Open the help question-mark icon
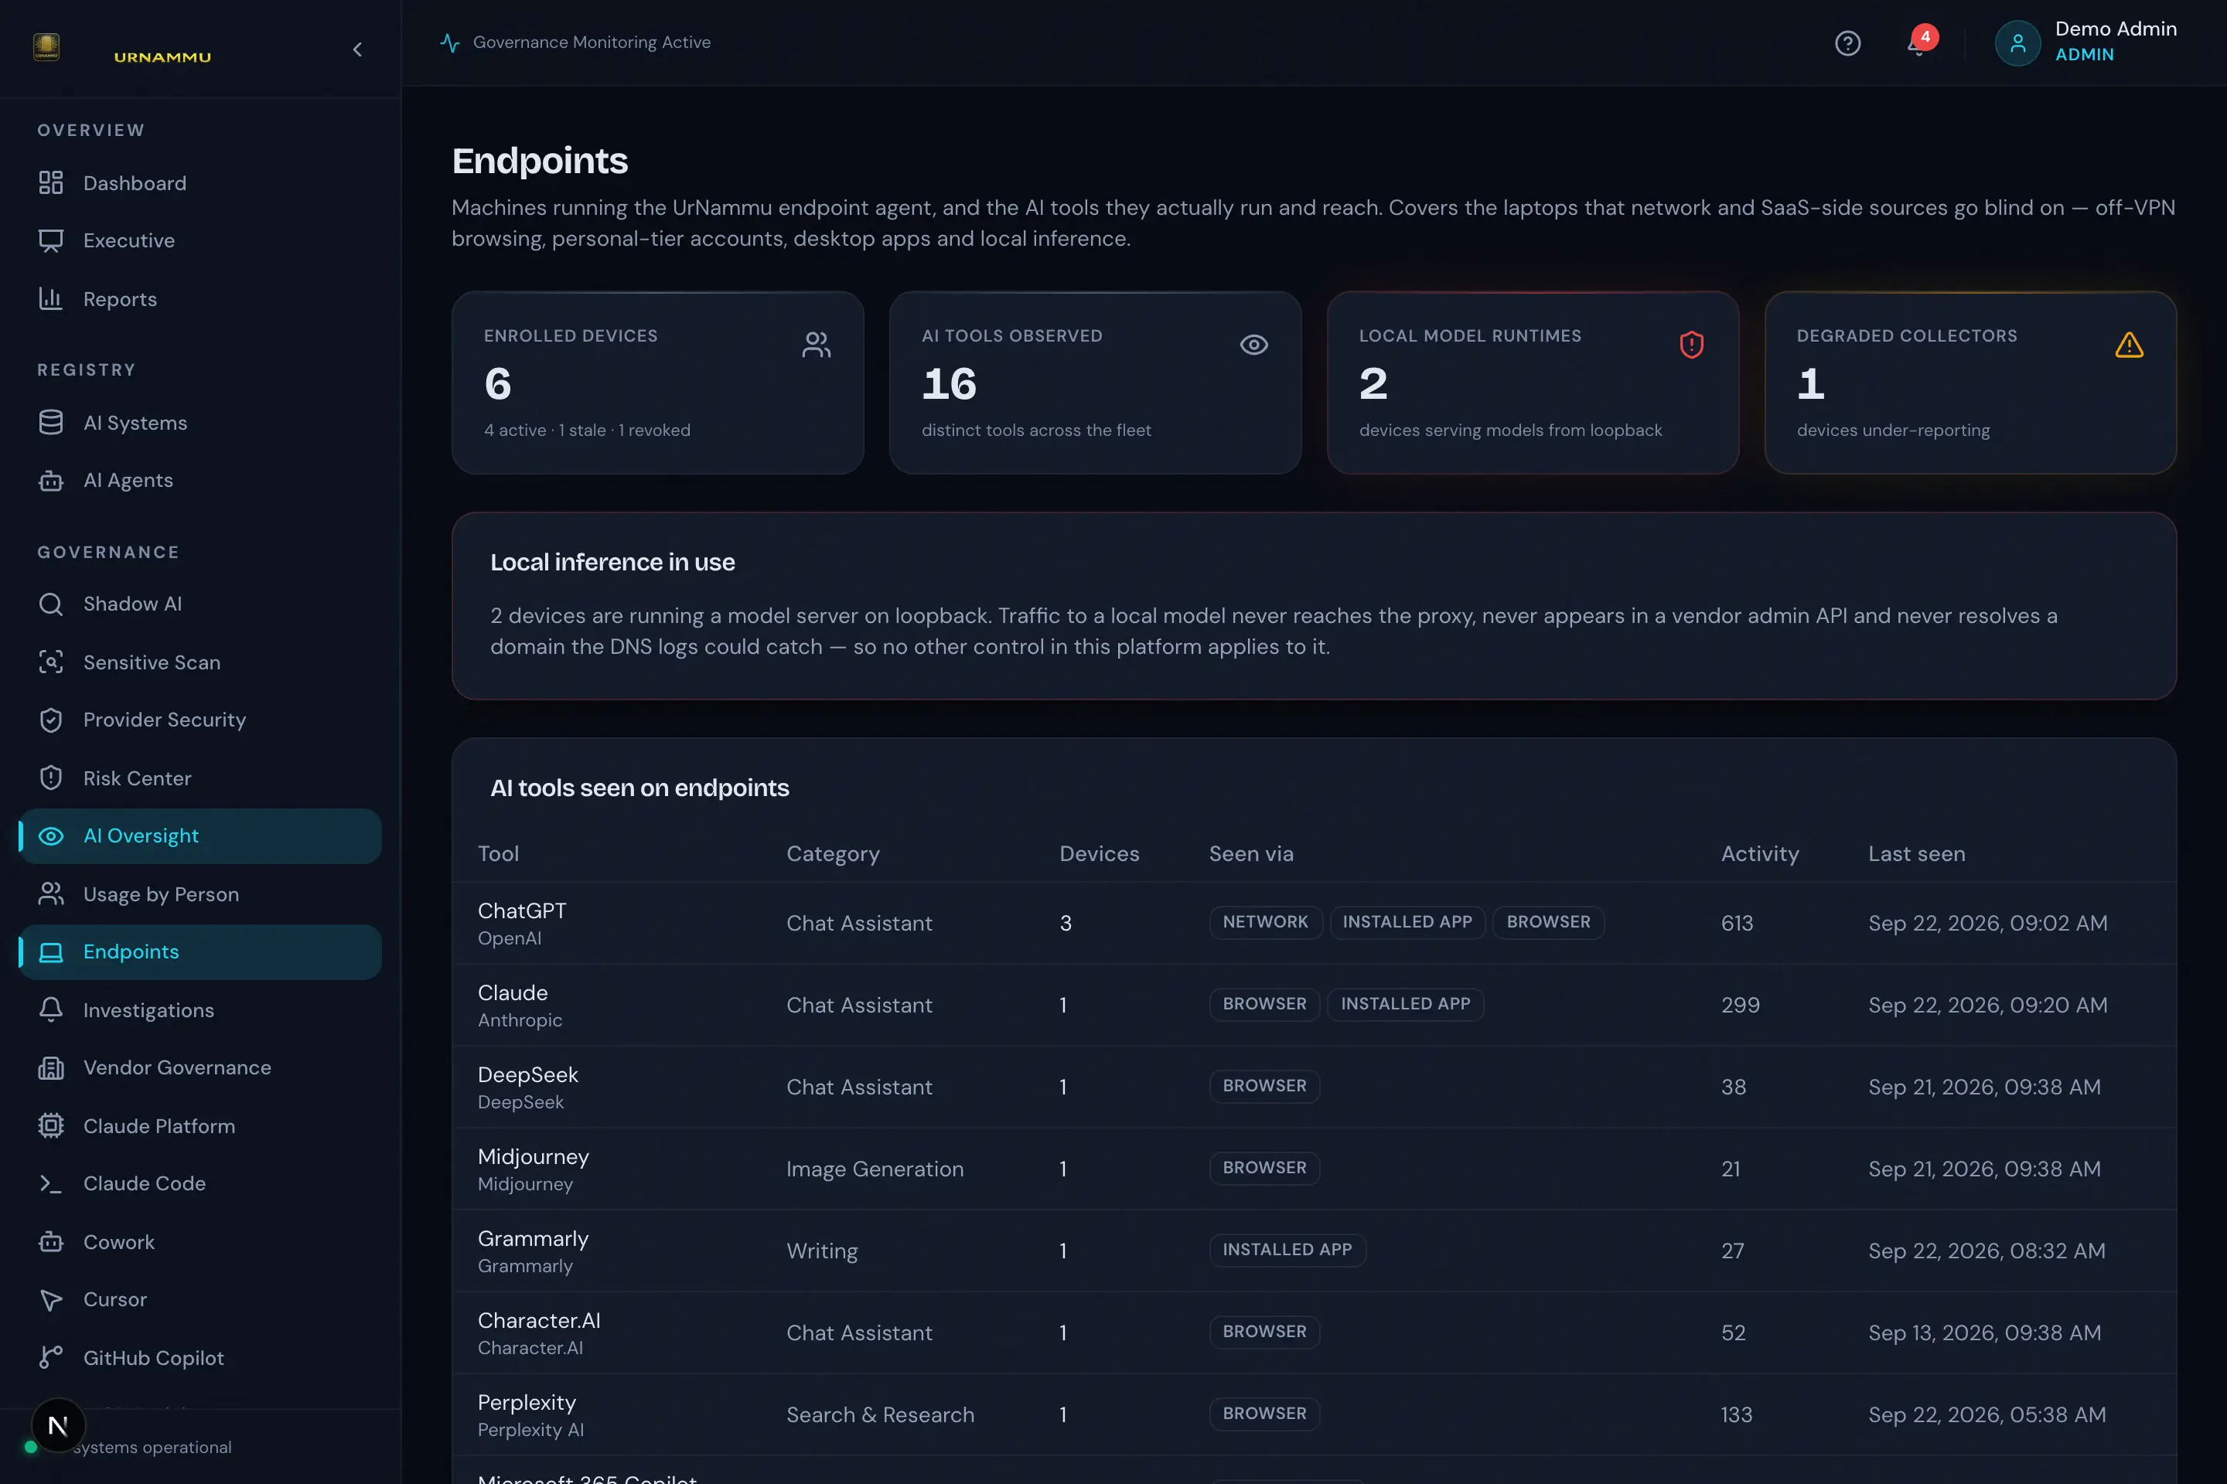This screenshot has height=1484, width=2227. pyautogui.click(x=1847, y=43)
